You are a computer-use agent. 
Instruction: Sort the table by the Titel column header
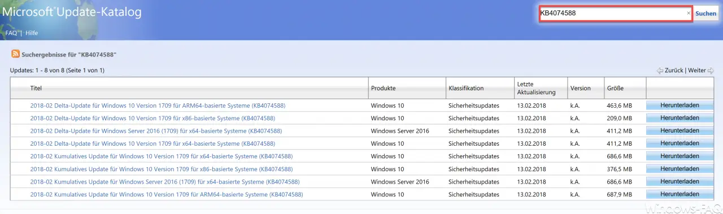click(x=36, y=88)
